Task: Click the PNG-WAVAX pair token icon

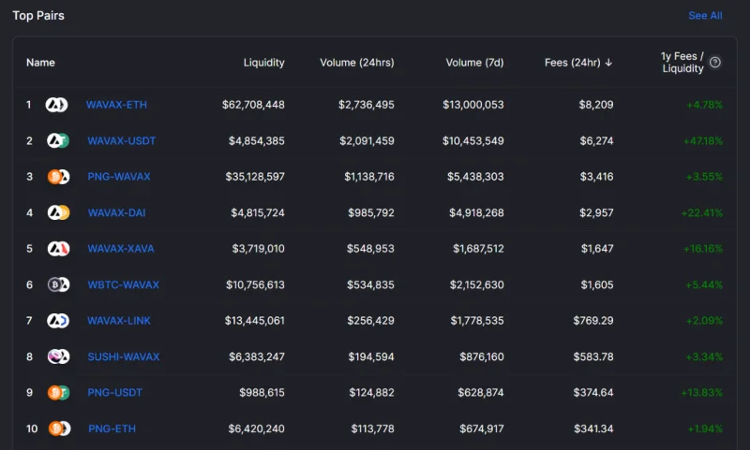Action: coord(58,177)
